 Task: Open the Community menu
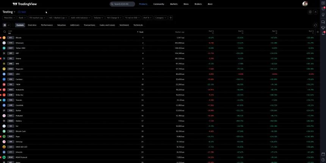coord(158,4)
